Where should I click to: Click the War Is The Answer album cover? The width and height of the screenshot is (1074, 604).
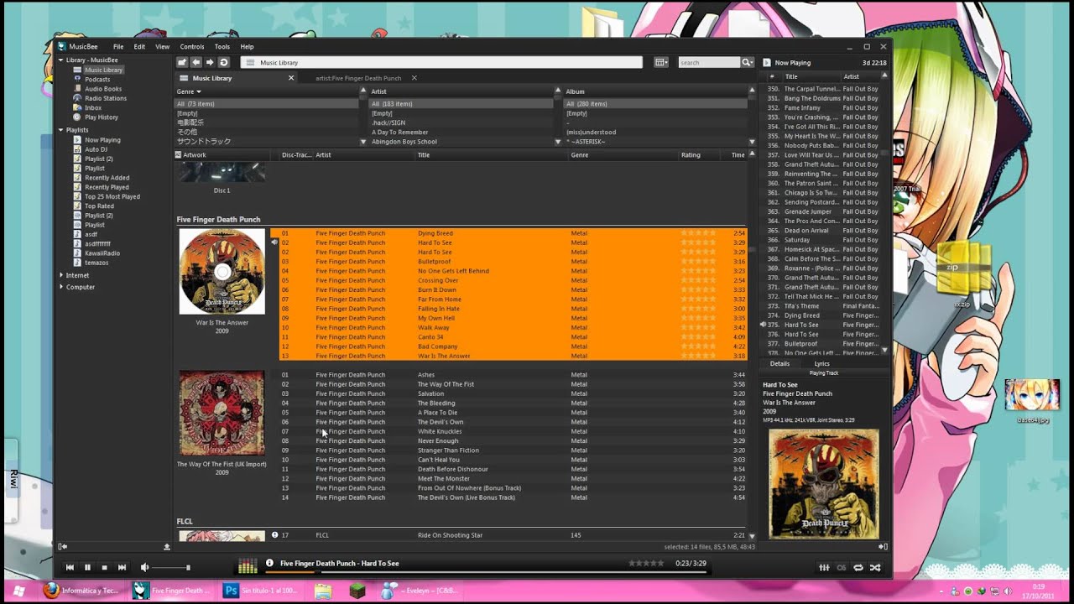222,272
